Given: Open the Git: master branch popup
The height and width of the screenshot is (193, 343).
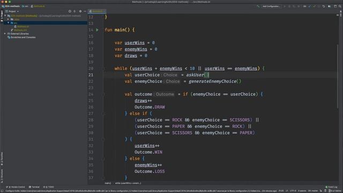Looking at the screenshot, I should 312,191.
